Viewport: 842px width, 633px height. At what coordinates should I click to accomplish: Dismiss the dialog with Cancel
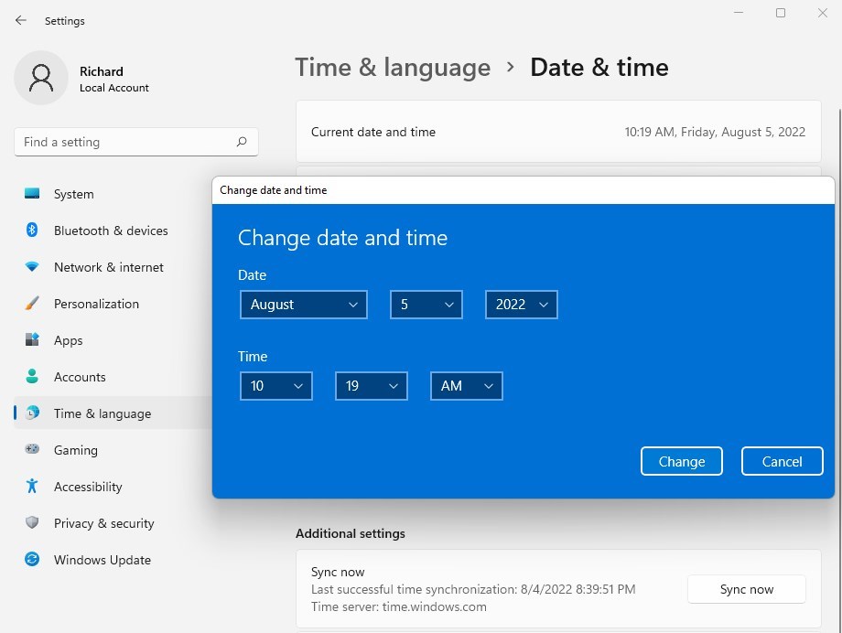point(783,462)
